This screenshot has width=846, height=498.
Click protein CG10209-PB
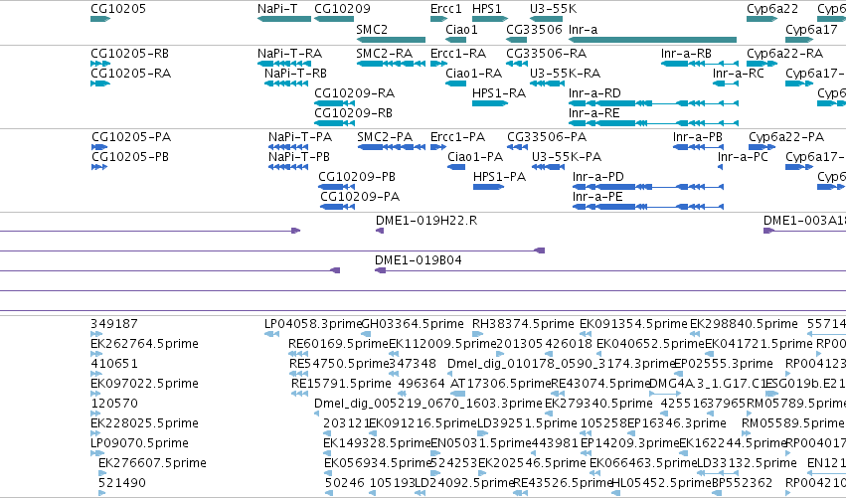click(357, 177)
